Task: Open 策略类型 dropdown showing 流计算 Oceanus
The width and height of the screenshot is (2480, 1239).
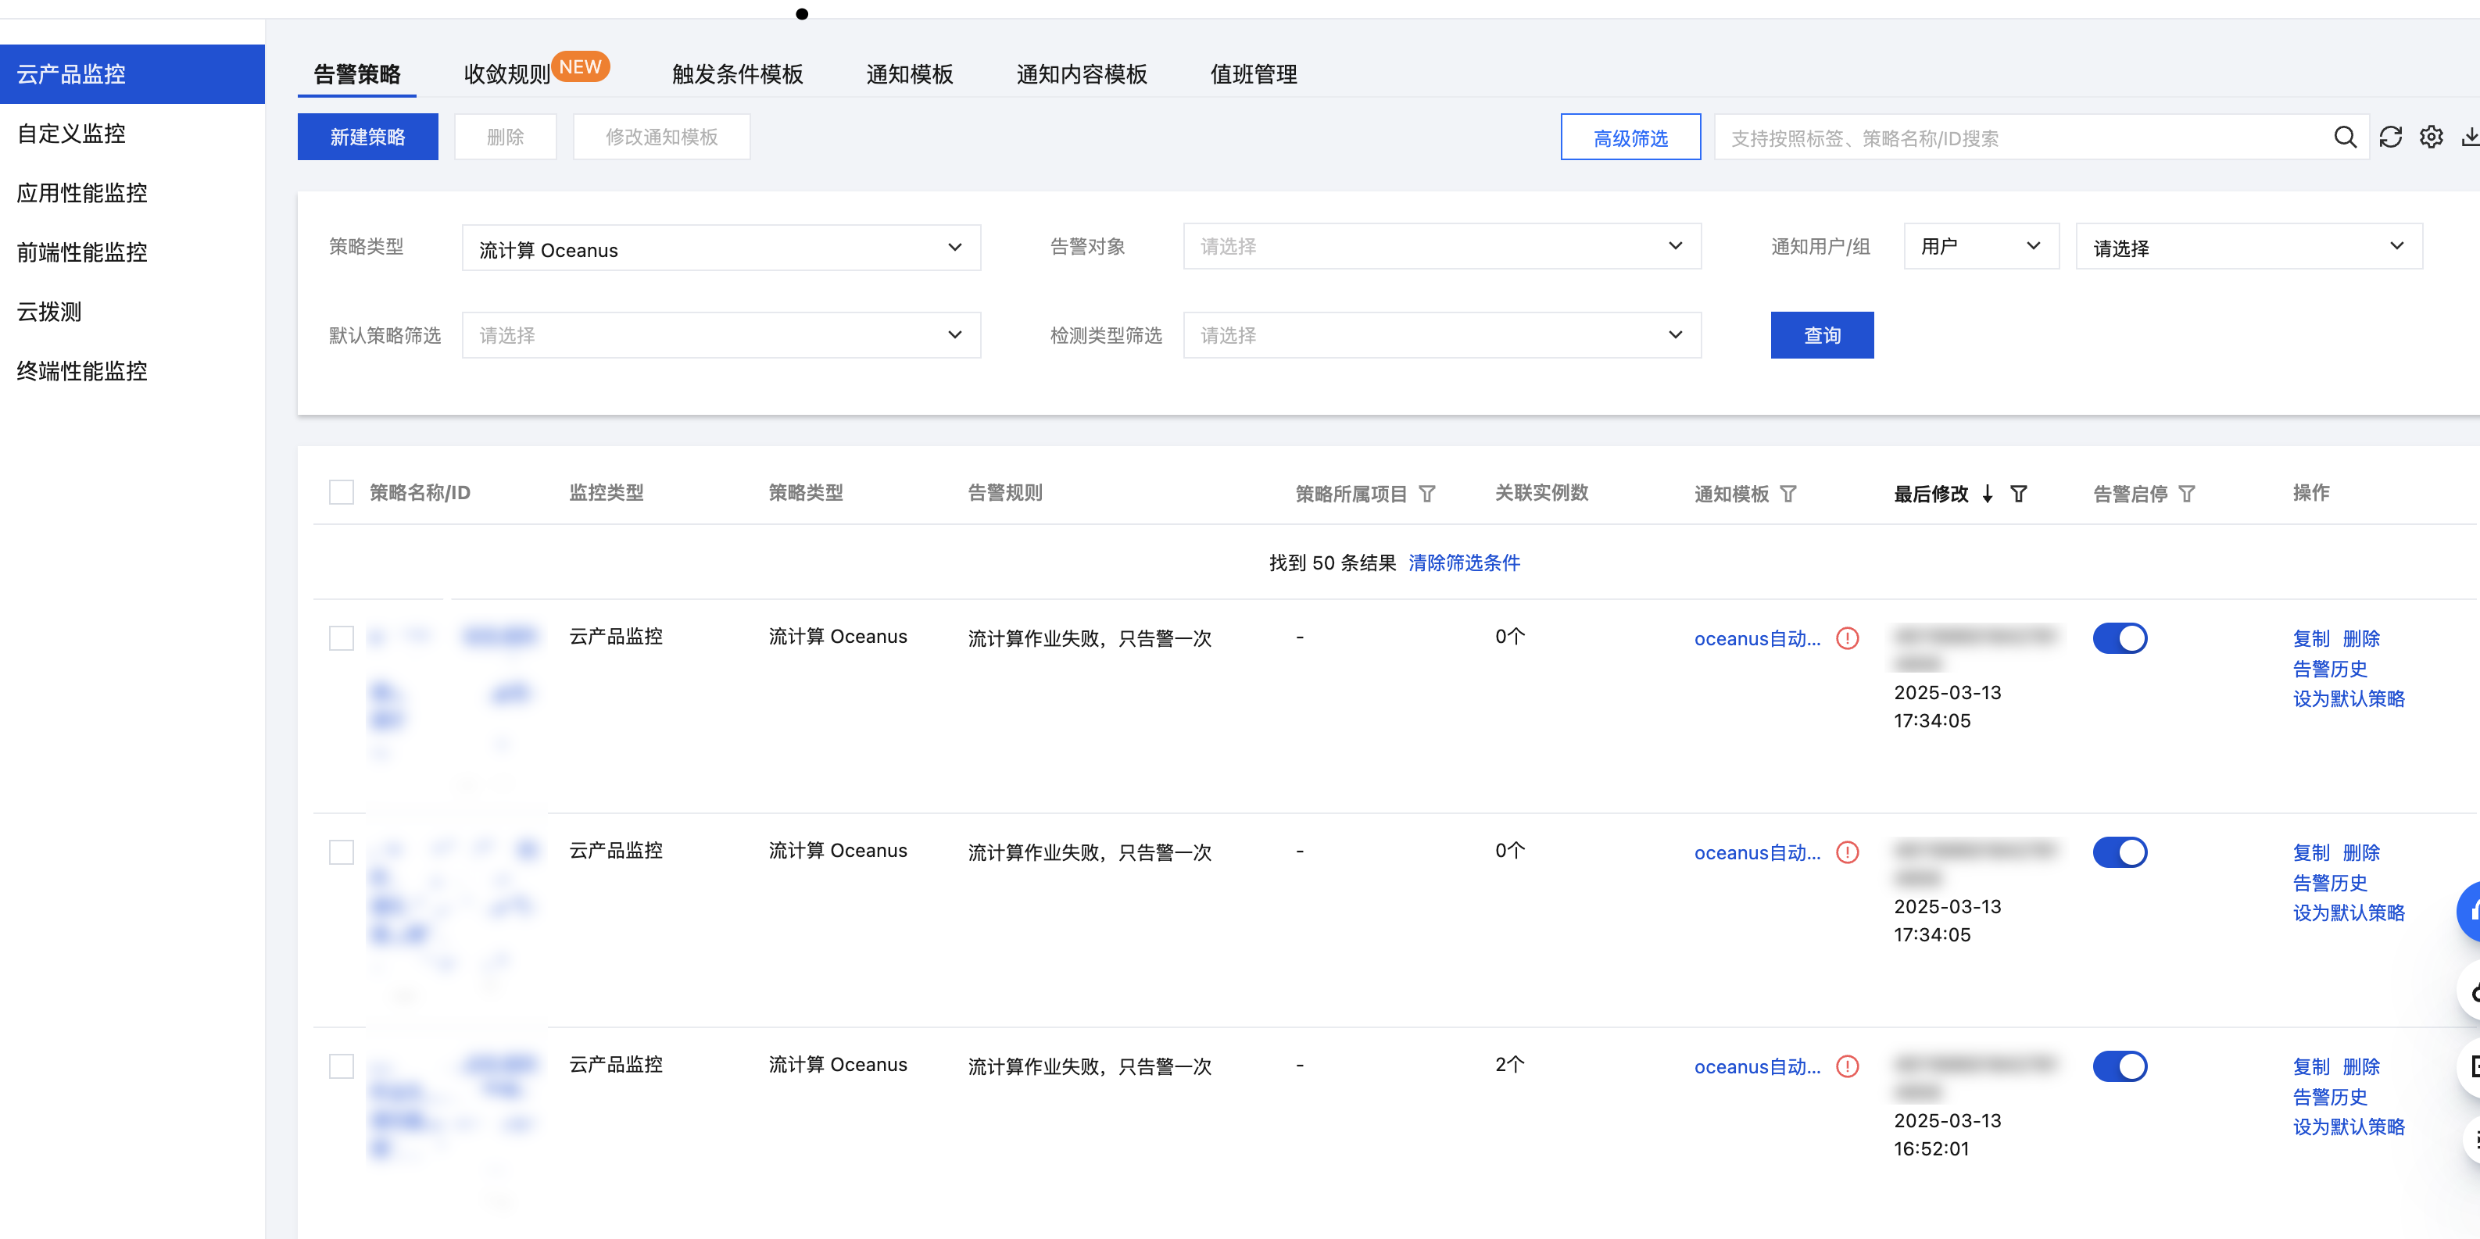Action: 721,248
